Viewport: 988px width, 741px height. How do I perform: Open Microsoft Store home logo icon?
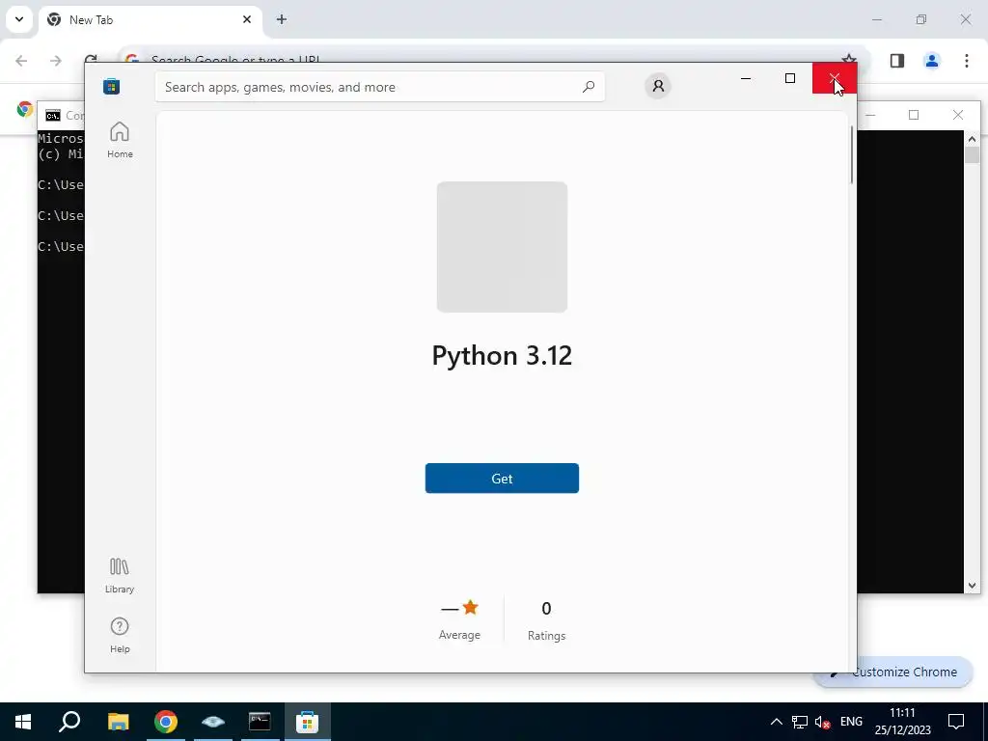pyautogui.click(x=112, y=86)
